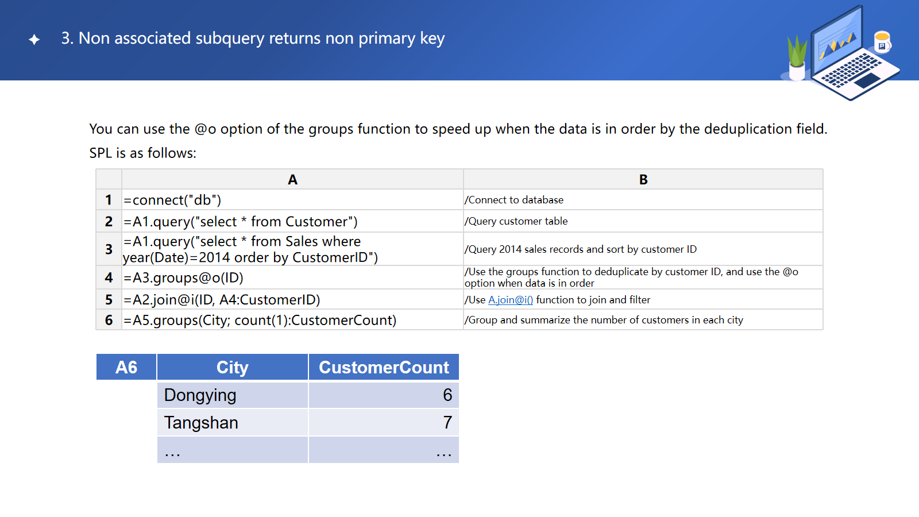Click the A6 result table label
Image resolution: width=919 pixels, height=517 pixels.
[x=126, y=368]
